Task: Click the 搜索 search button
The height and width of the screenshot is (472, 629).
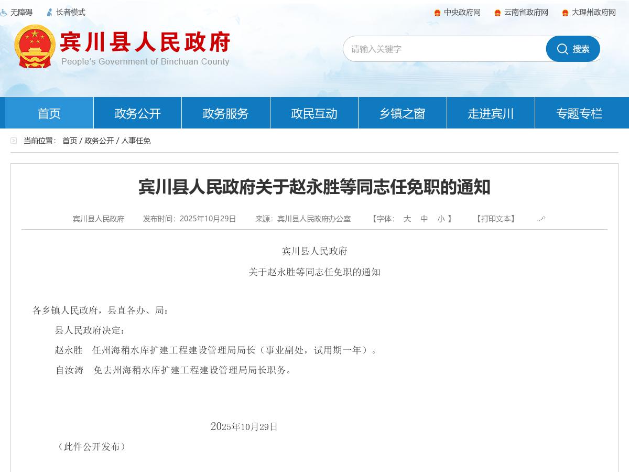Action: coord(573,49)
